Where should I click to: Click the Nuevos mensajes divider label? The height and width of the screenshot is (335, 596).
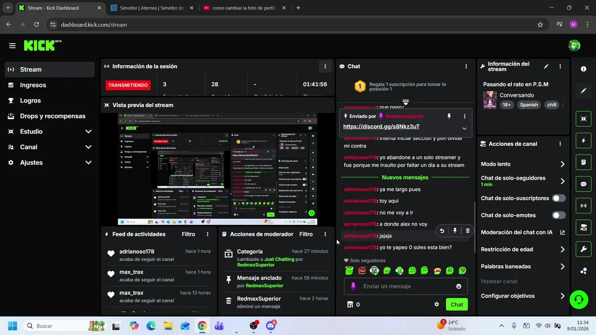tap(405, 177)
